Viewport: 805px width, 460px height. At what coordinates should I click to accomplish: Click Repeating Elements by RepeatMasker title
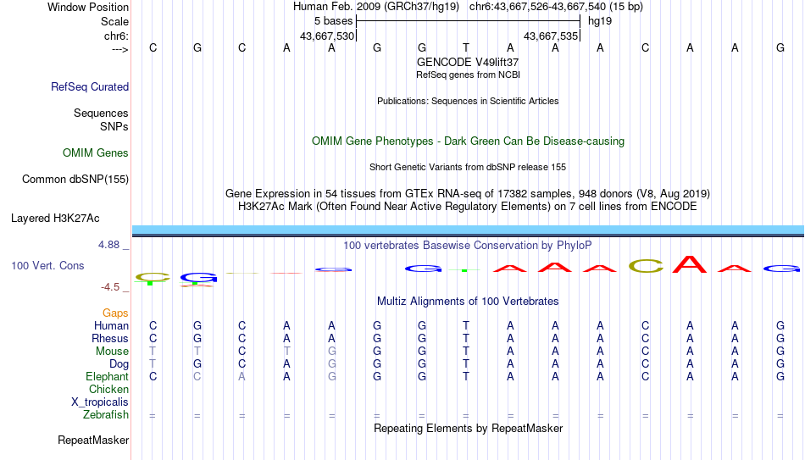click(469, 428)
